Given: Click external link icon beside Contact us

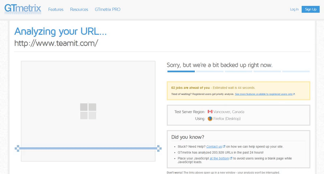Looking at the screenshot, I should click(x=224, y=146).
